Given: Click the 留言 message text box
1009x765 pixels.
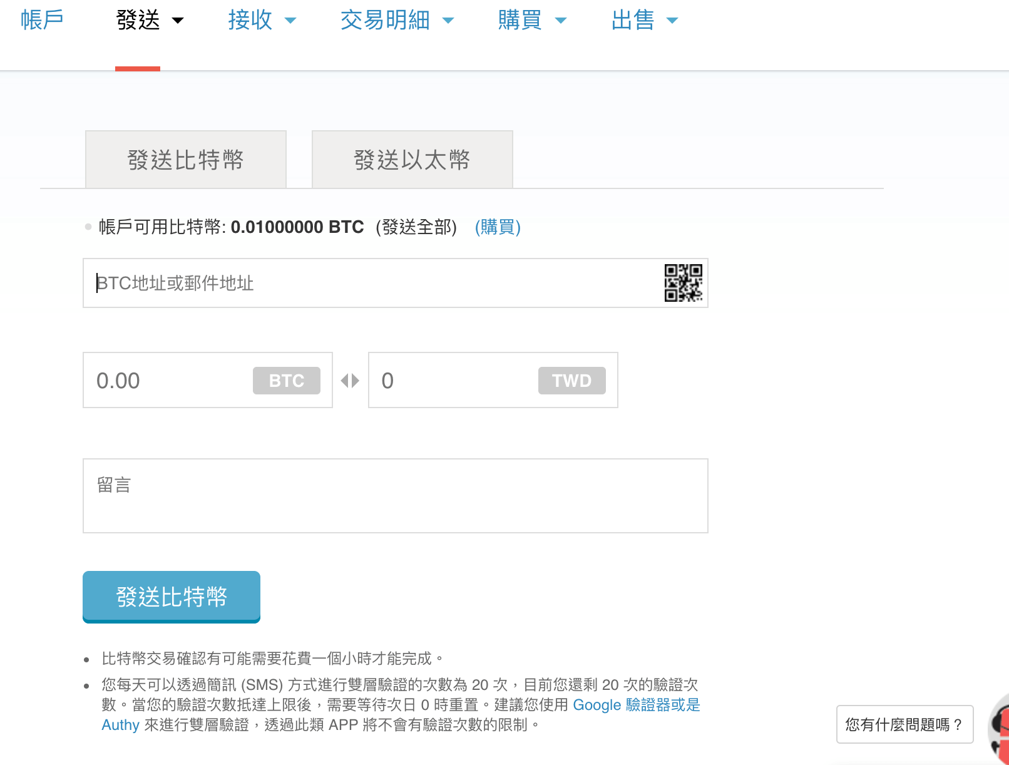Looking at the screenshot, I should pyautogui.click(x=395, y=496).
